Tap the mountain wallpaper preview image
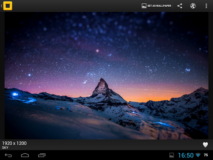213x160 pixels. click(106, 75)
